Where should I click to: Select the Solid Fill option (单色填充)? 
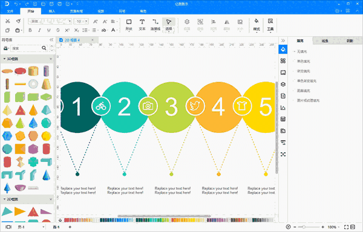click(x=304, y=61)
